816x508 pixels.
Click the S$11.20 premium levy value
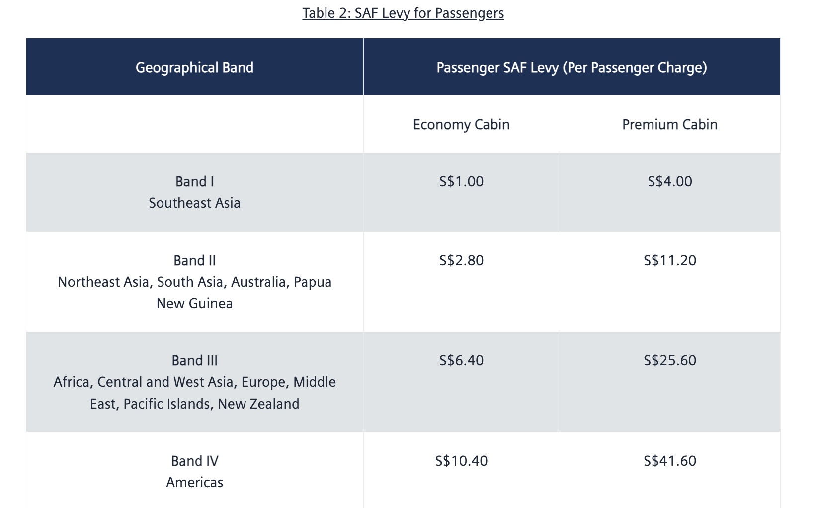pyautogui.click(x=670, y=260)
